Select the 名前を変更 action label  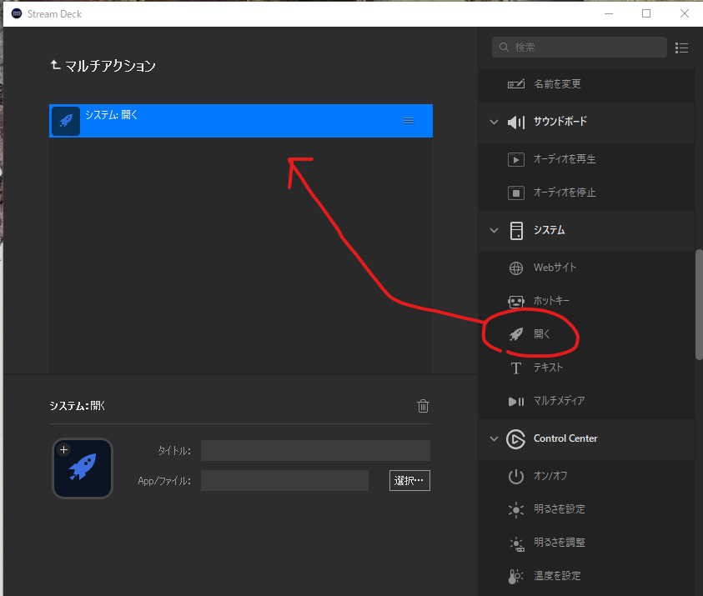[x=557, y=84]
